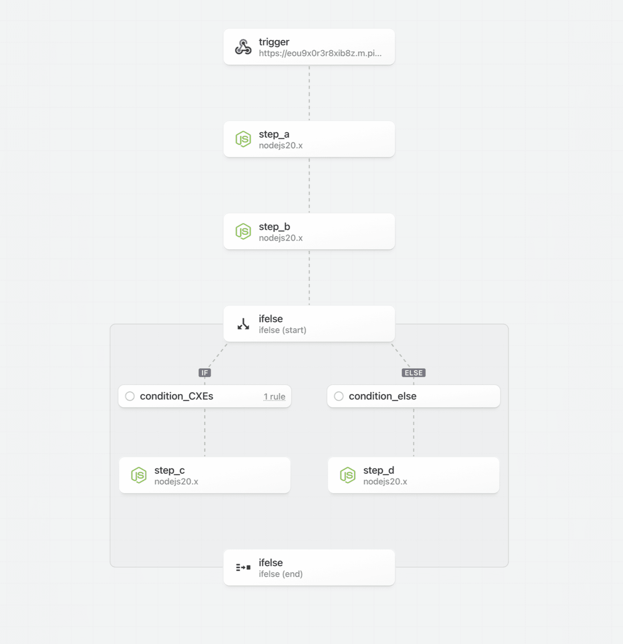The image size is (623, 644).
Task: Open the condition_else card
Action: click(414, 396)
